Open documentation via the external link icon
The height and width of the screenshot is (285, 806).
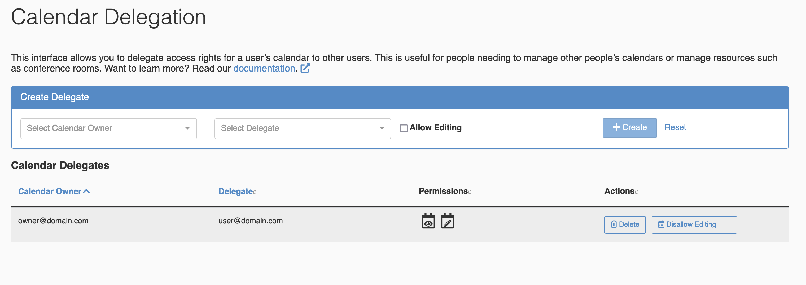(305, 68)
